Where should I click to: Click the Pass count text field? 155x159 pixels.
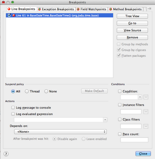pyautogui.click(x=134, y=140)
